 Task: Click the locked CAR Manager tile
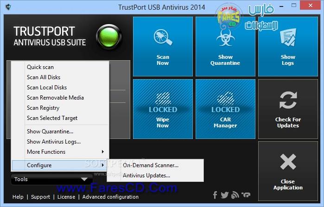click(225, 109)
